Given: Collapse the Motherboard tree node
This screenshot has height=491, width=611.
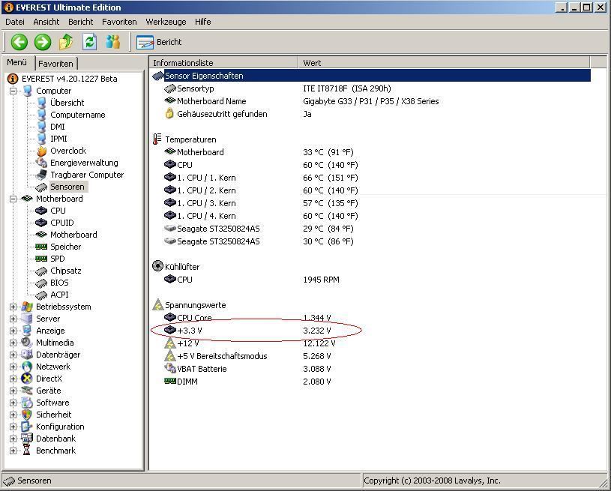Looking at the screenshot, I should click(x=13, y=199).
